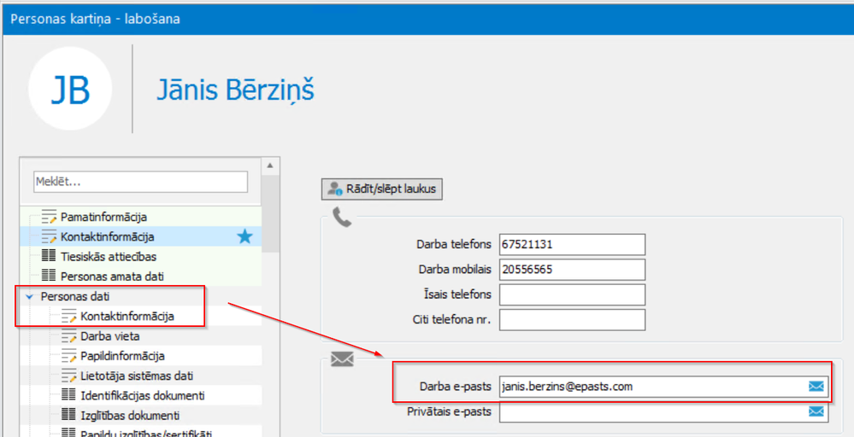The height and width of the screenshot is (437, 854).
Task: Open Izglītības dokumenti item
Action: click(130, 416)
